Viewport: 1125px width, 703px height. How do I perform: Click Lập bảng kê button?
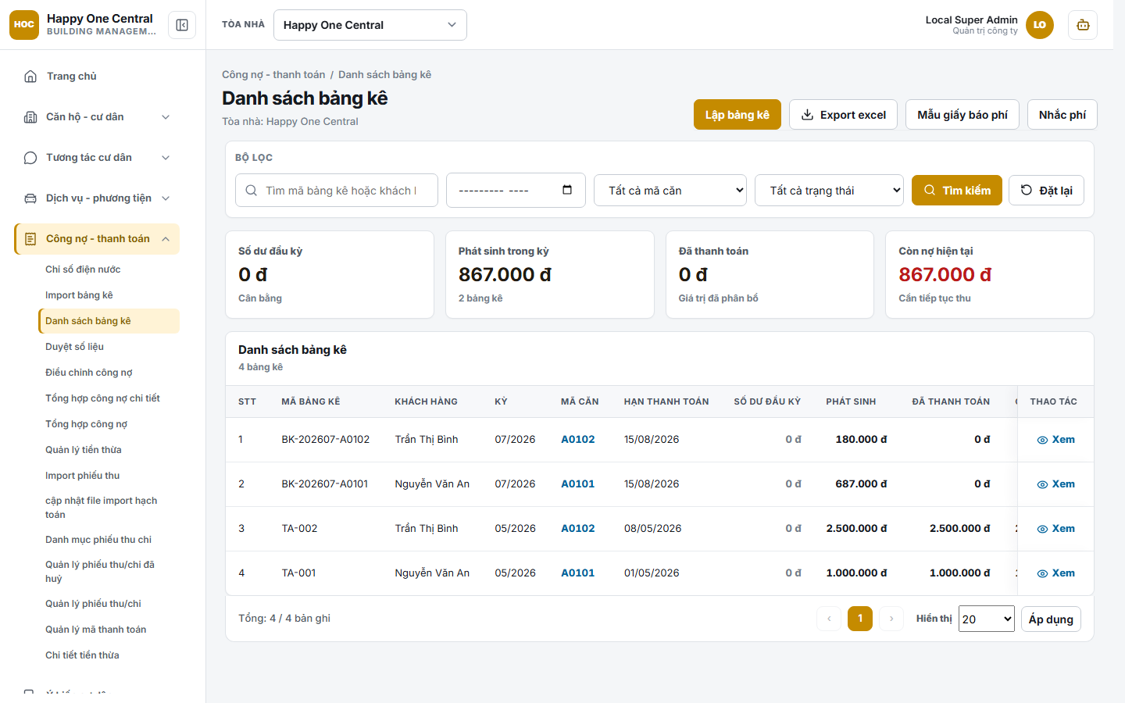coord(737,115)
